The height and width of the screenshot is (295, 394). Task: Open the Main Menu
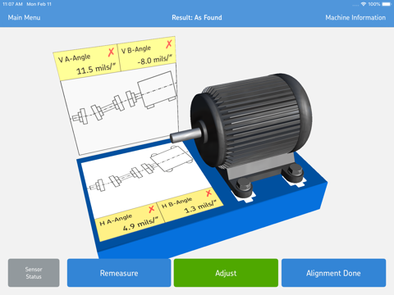24,17
